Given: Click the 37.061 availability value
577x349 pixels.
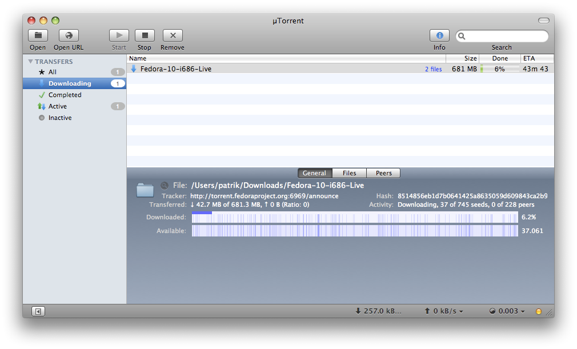Looking at the screenshot, I should (x=532, y=231).
